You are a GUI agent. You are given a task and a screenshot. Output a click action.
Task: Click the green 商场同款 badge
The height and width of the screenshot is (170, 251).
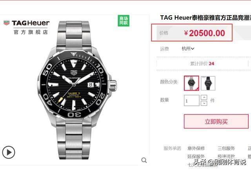124,21
